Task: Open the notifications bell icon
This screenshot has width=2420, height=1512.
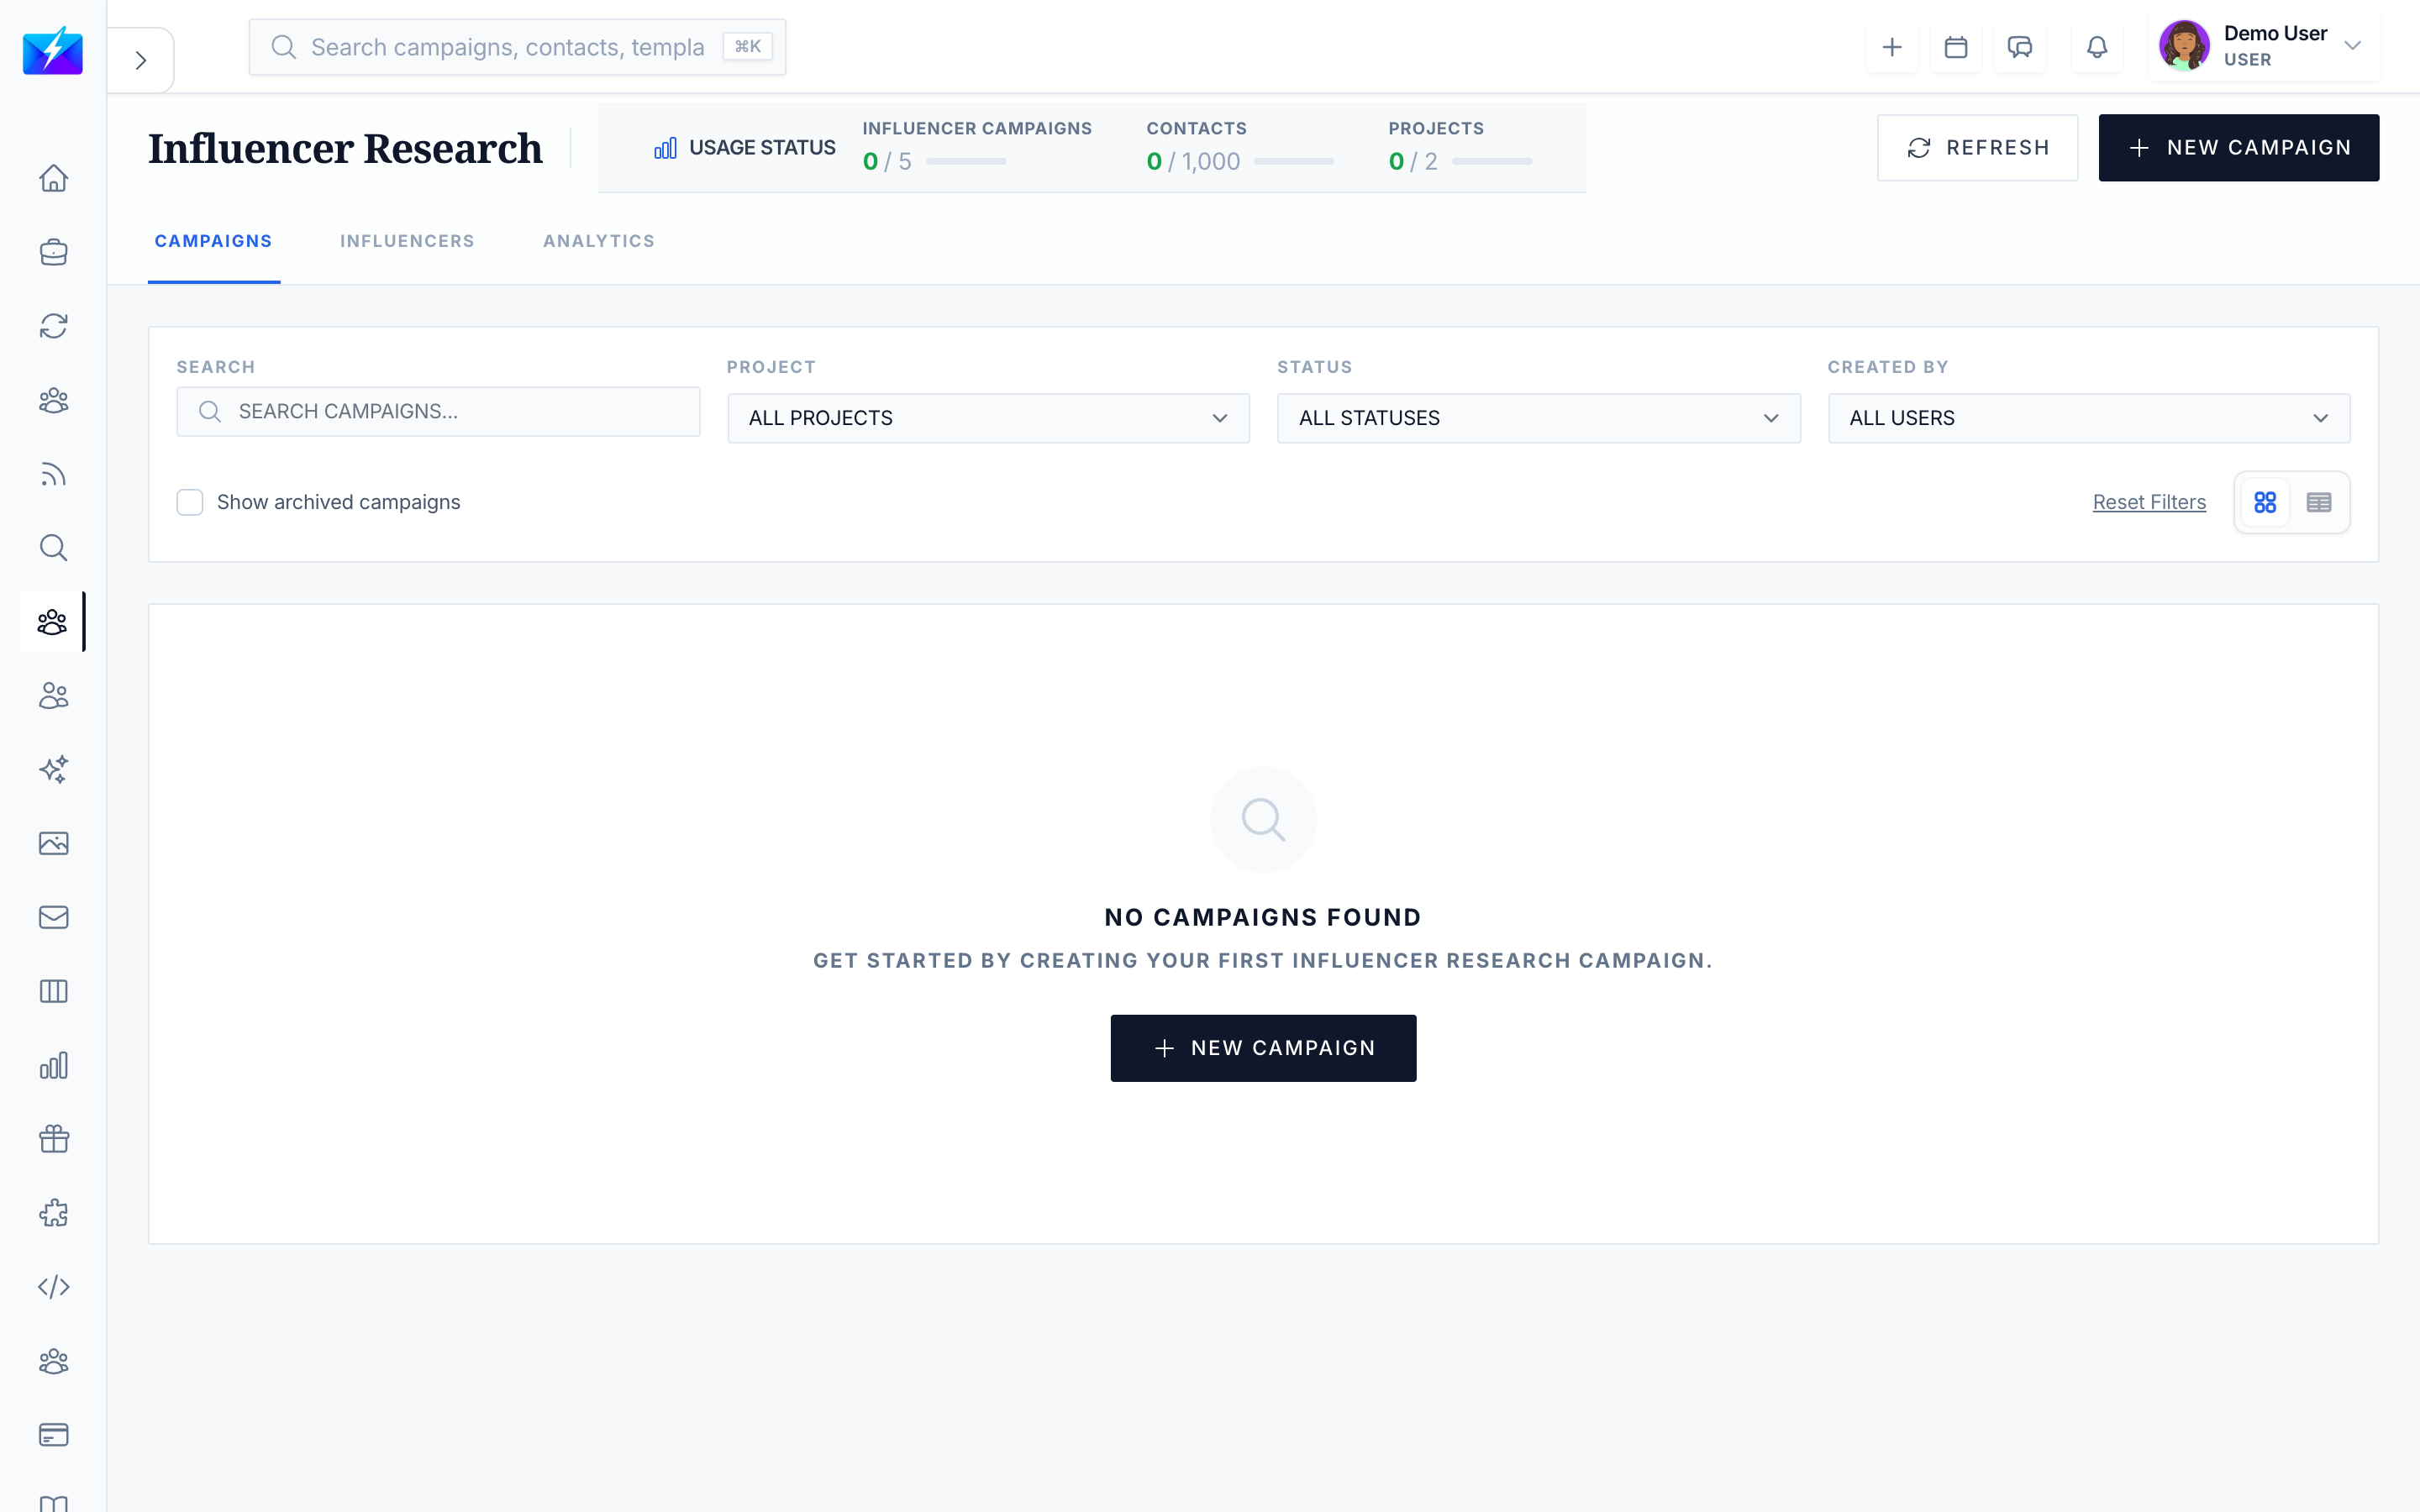Action: pyautogui.click(x=2097, y=47)
